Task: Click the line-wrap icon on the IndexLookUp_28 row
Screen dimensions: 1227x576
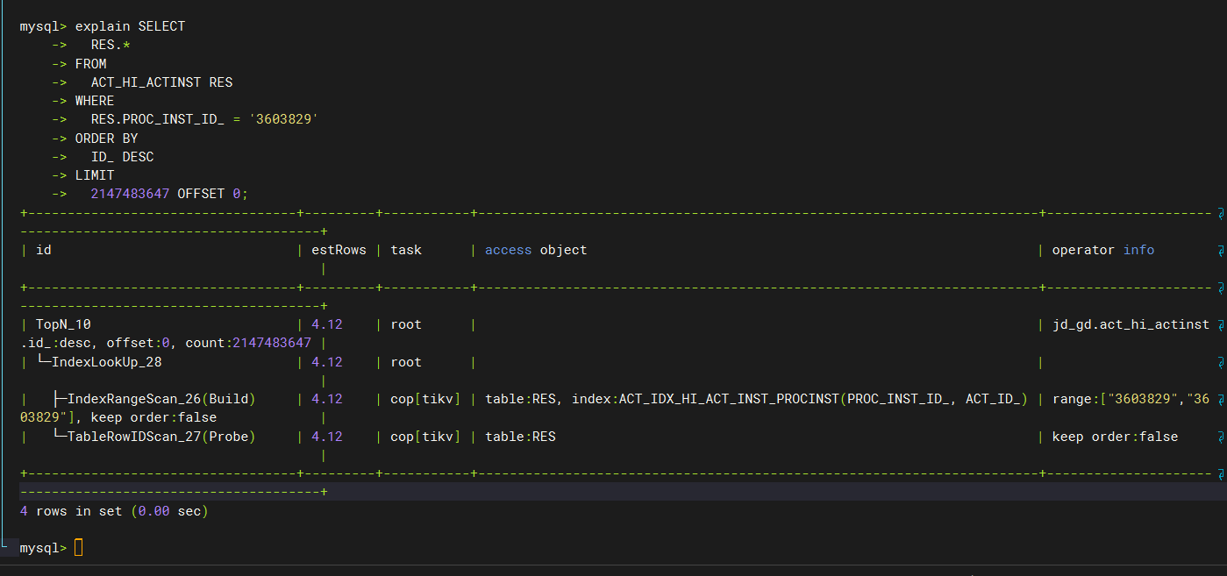Action: (x=1220, y=363)
